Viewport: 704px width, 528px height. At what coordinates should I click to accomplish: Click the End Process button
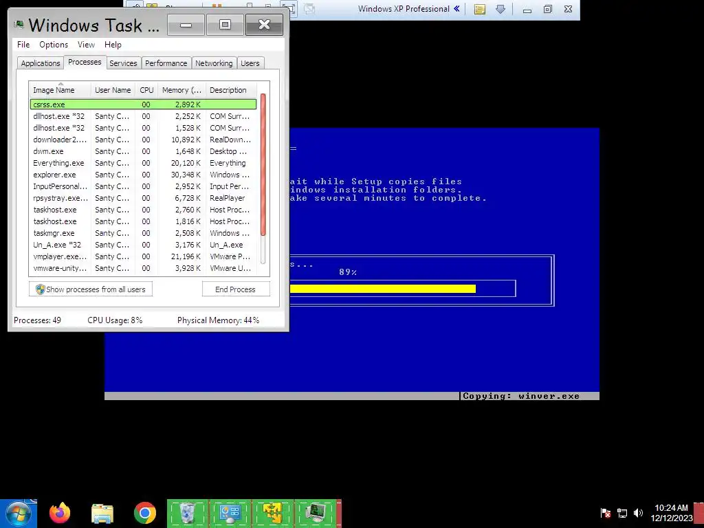tap(236, 289)
